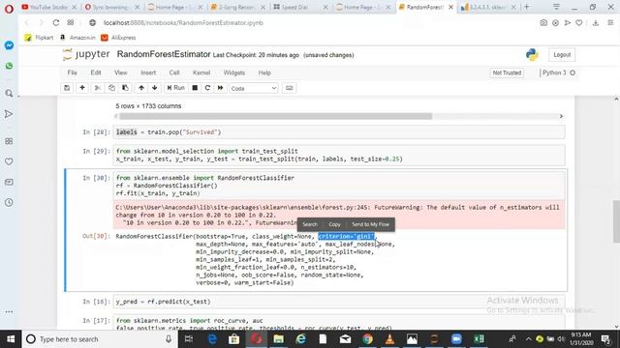This screenshot has height=348, width=620.
Task: Restart the kernel icon
Action: click(x=207, y=88)
